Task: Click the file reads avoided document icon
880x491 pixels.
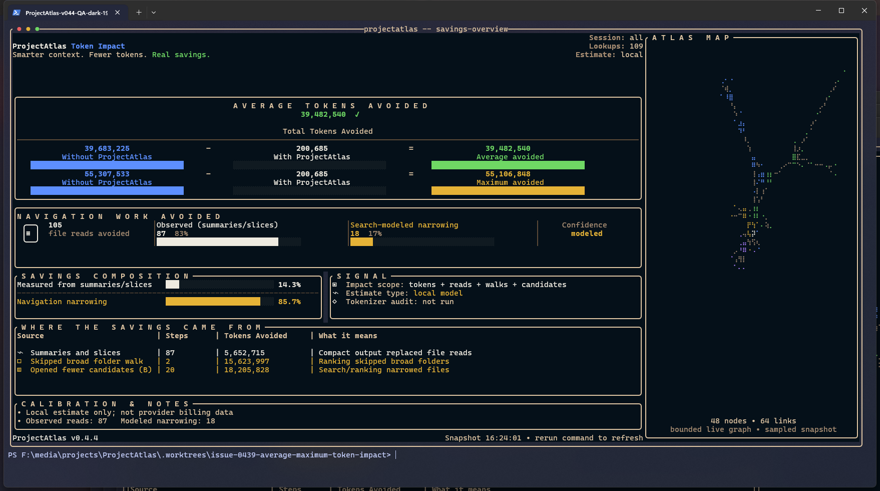Action: [31, 233]
